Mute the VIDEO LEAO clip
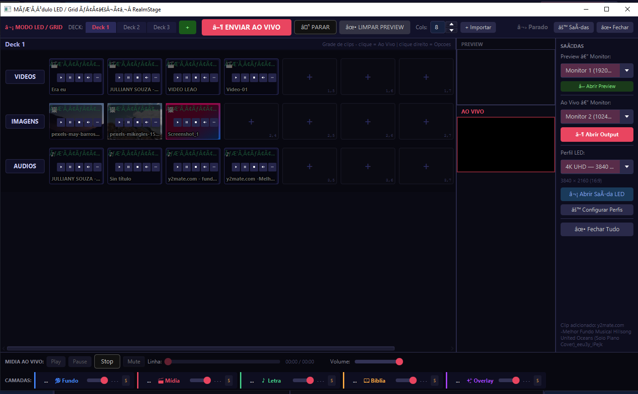638x394 pixels. click(205, 78)
